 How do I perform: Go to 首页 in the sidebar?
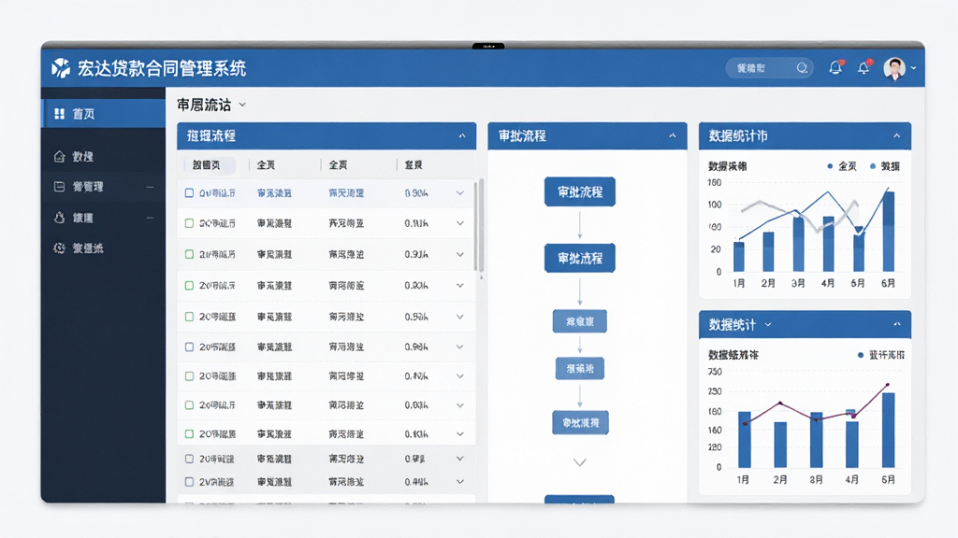pyautogui.click(x=103, y=114)
